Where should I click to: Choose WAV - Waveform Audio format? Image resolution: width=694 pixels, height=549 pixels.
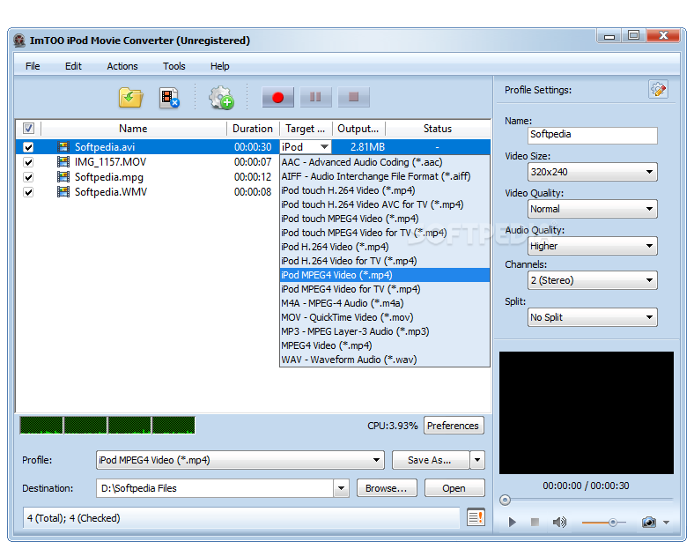click(385, 360)
